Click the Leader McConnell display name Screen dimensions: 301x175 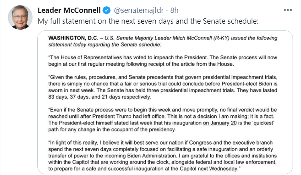pos(69,10)
